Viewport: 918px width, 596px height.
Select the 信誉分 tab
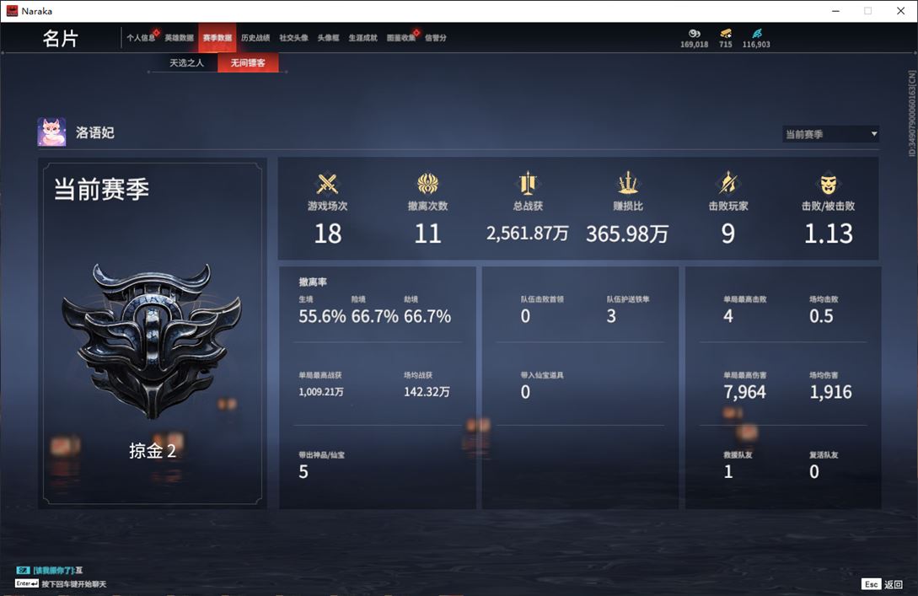click(436, 38)
